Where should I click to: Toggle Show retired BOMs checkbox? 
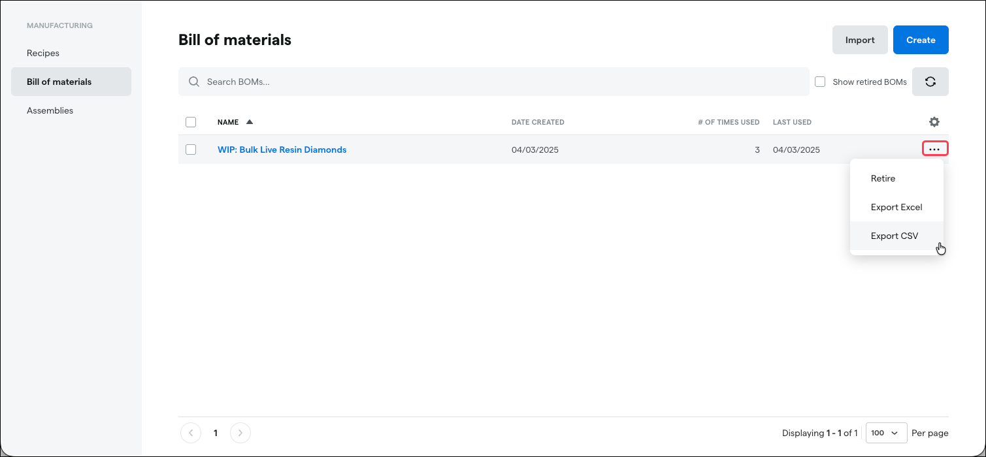point(820,82)
